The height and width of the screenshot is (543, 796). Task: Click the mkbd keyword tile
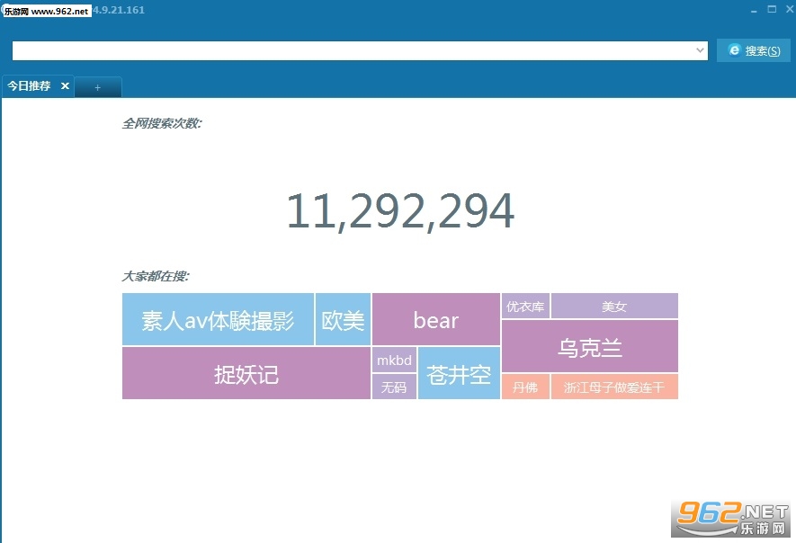click(395, 360)
